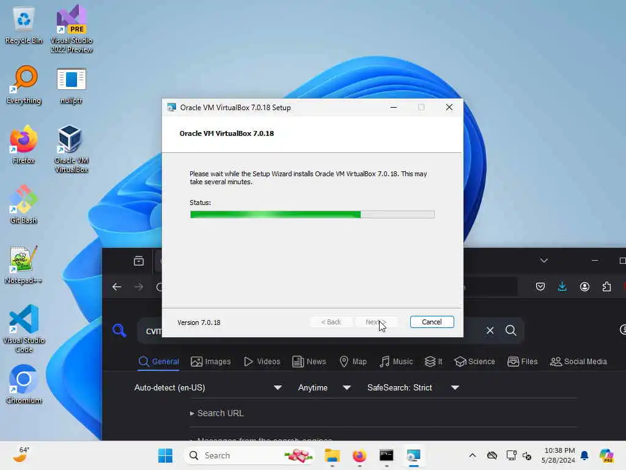Cancel the VirtualBox installation

(x=432, y=322)
